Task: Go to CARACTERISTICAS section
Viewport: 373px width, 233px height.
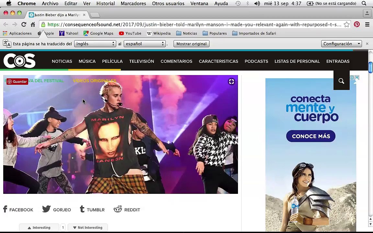Action: 218,61
